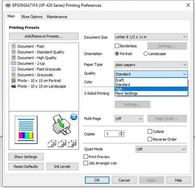Click the Document - 2-Up preset icon
The image size is (195, 188).
click(13, 63)
